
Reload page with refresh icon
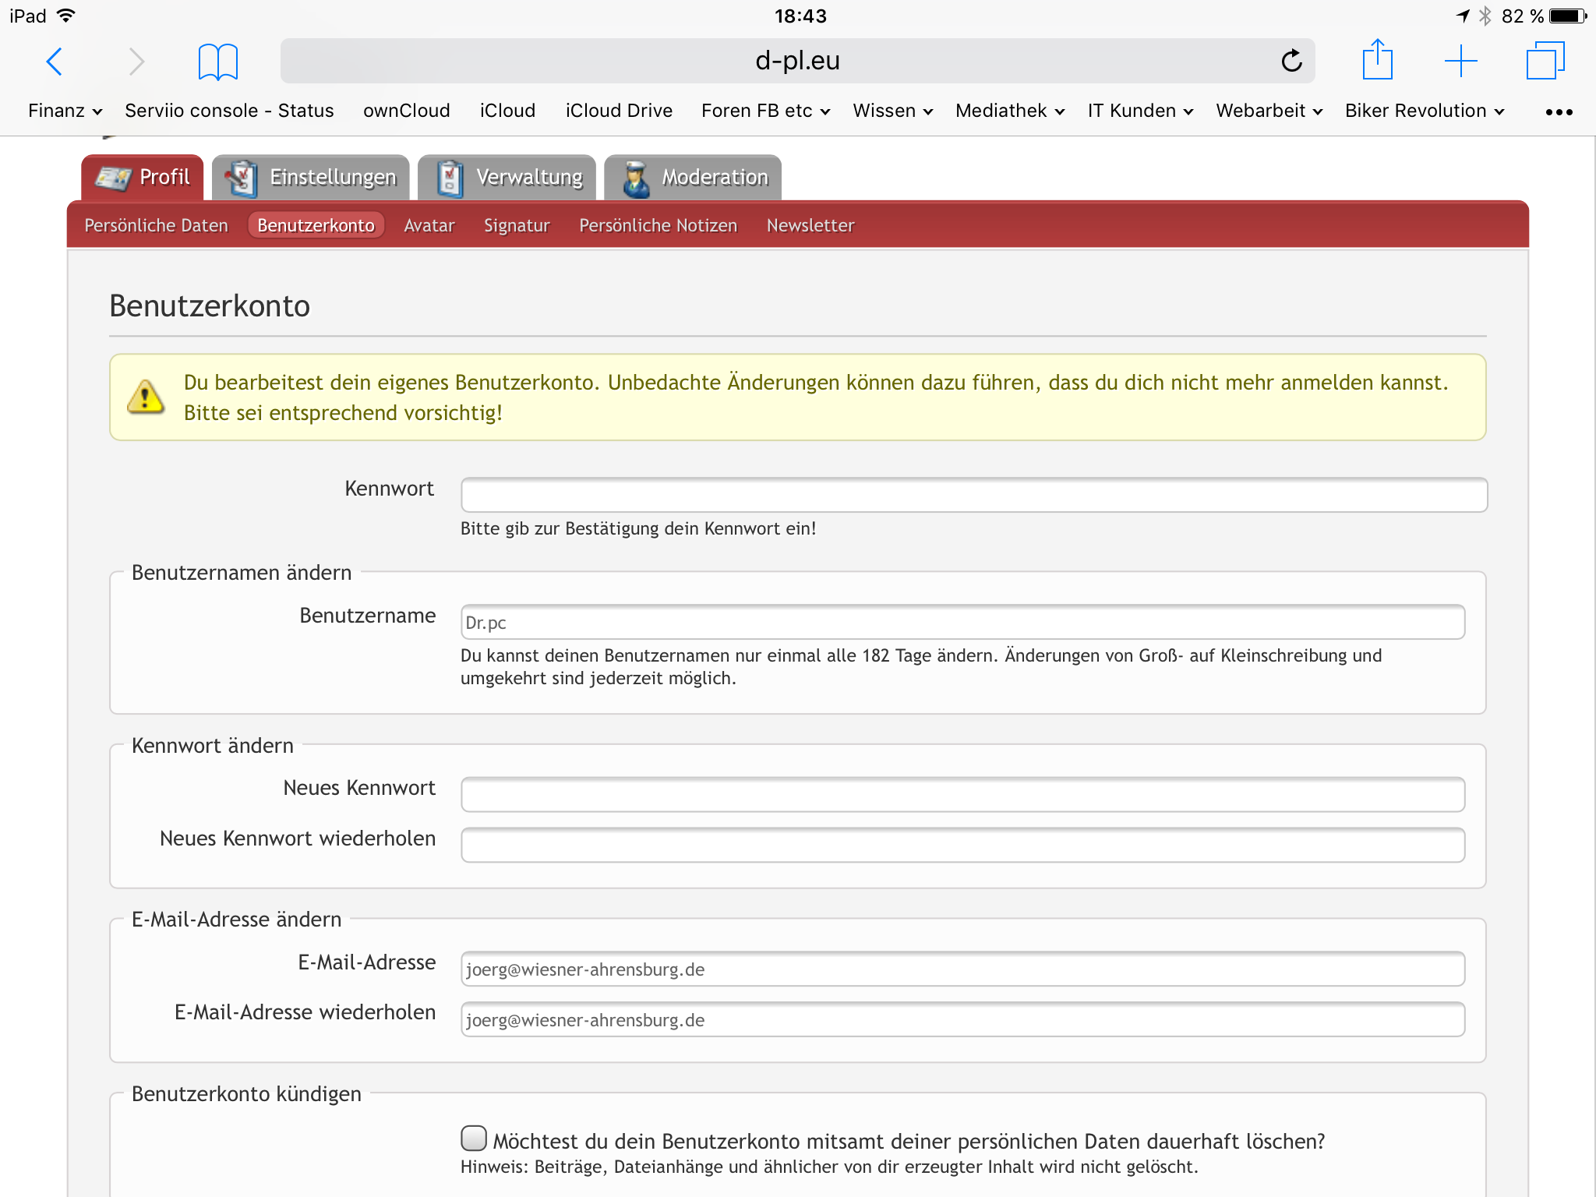pos(1291,61)
